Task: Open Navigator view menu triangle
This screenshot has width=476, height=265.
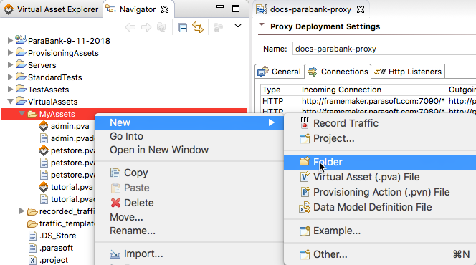Action: click(x=238, y=26)
